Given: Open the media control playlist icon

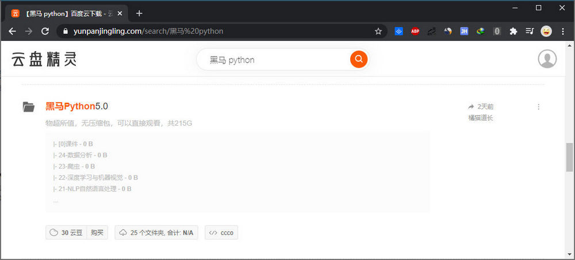Looking at the screenshot, I should point(530,32).
